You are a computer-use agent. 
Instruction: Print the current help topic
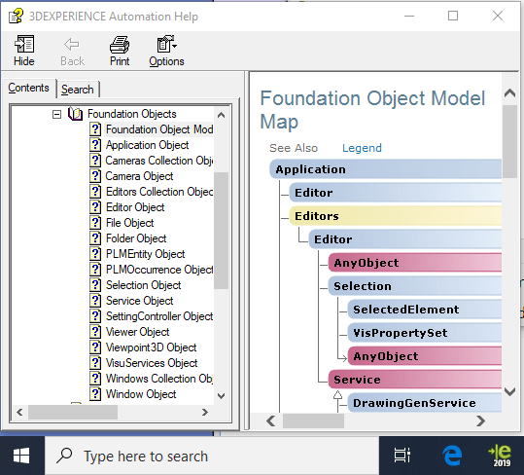click(x=120, y=51)
